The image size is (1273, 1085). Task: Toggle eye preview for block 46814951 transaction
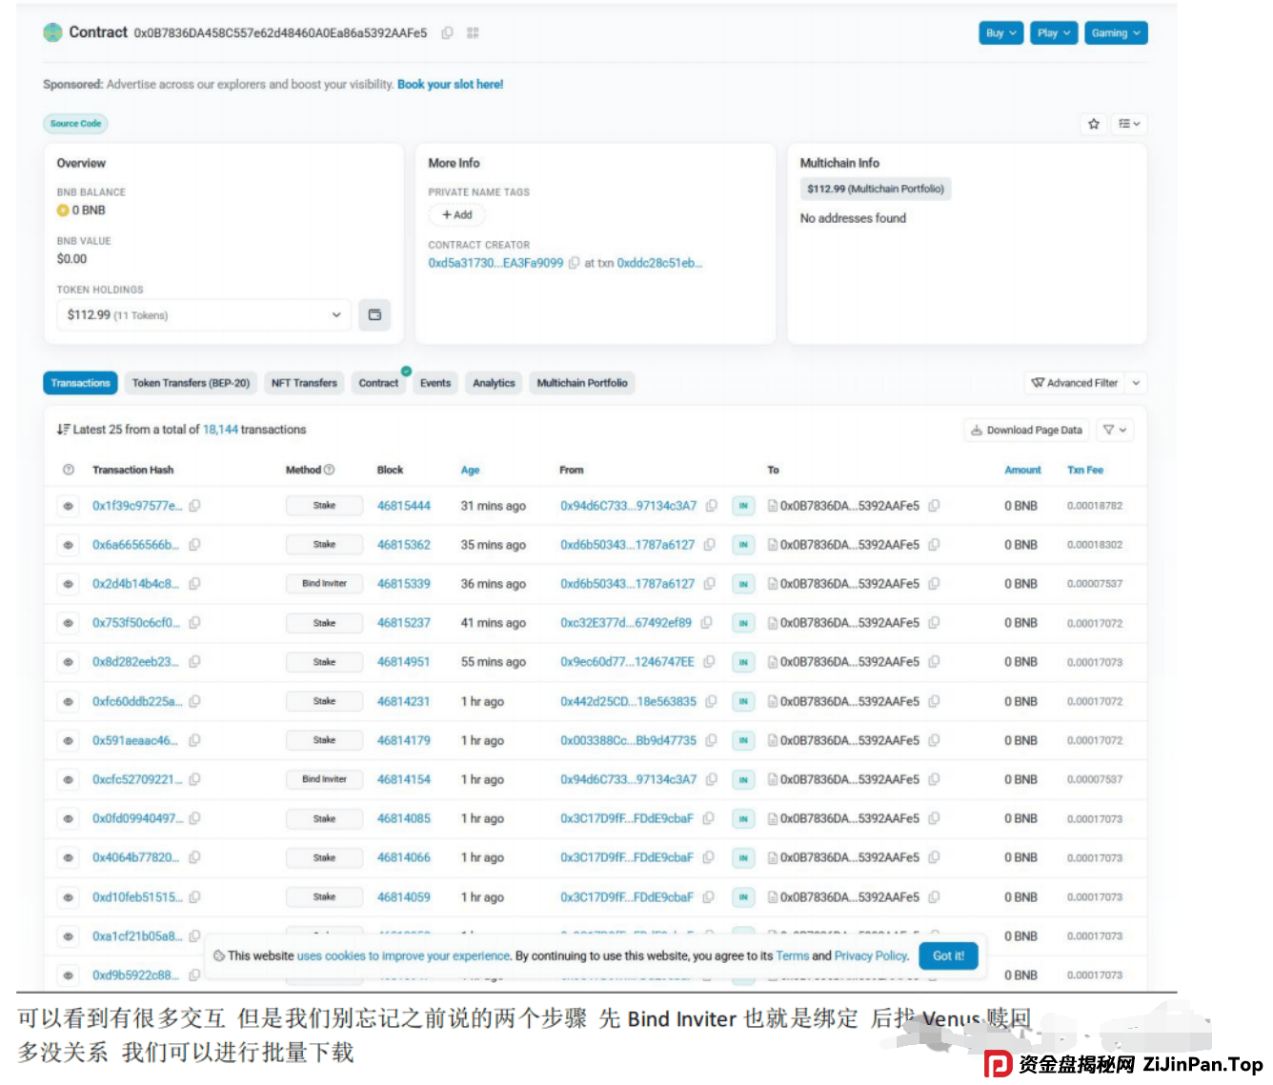pos(68,661)
